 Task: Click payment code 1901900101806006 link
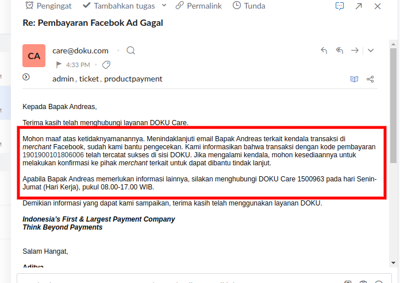coord(53,155)
